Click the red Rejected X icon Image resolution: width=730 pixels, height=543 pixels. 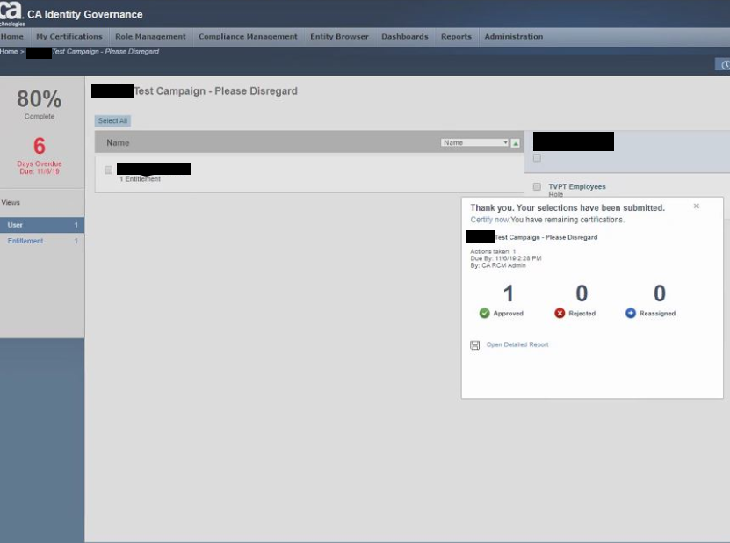click(x=560, y=314)
